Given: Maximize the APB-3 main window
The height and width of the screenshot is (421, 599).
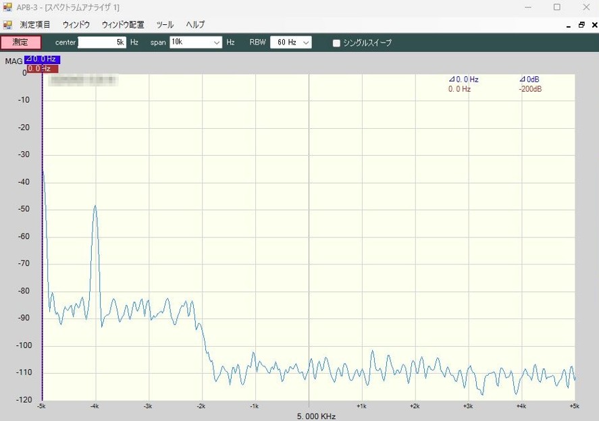Looking at the screenshot, I should (x=556, y=7).
